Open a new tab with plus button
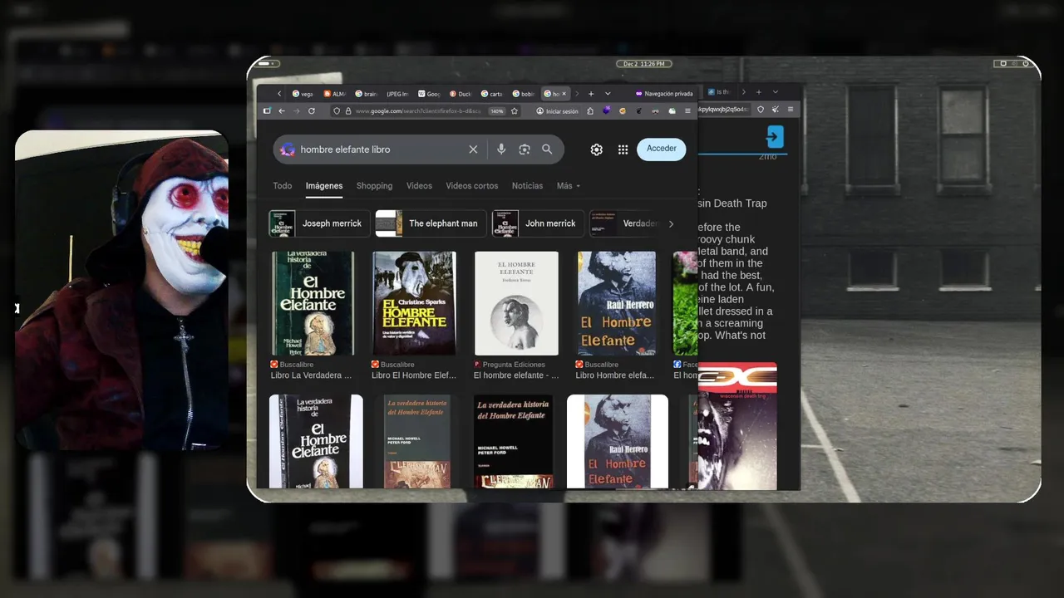 pyautogui.click(x=591, y=94)
